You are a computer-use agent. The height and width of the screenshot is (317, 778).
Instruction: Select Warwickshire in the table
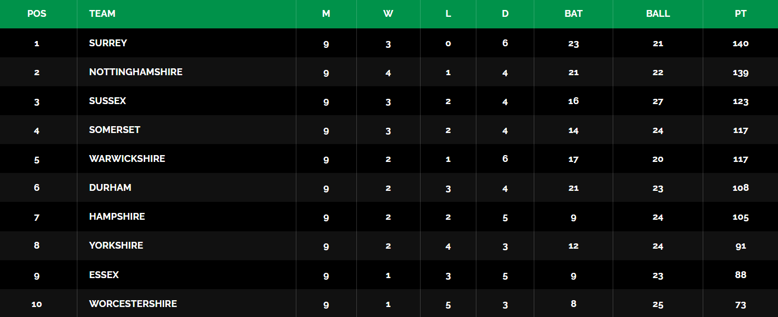point(127,159)
